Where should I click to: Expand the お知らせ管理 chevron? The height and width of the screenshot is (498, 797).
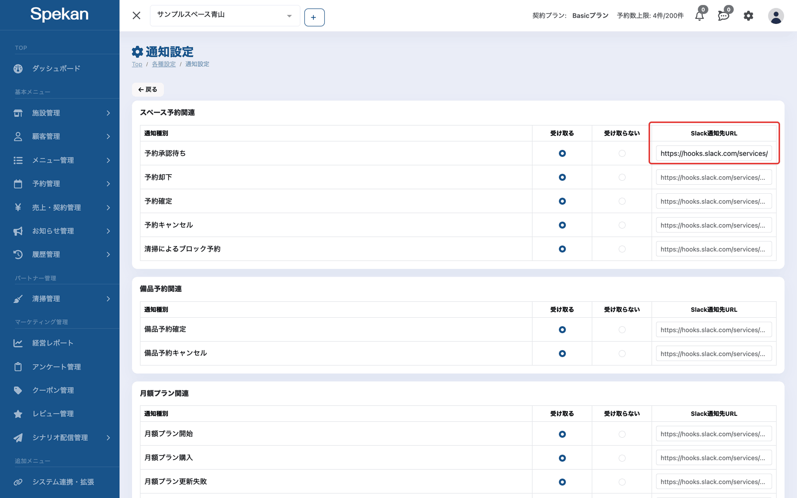click(x=108, y=231)
